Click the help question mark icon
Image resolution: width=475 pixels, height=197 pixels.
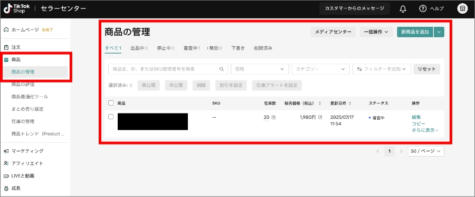click(x=423, y=8)
